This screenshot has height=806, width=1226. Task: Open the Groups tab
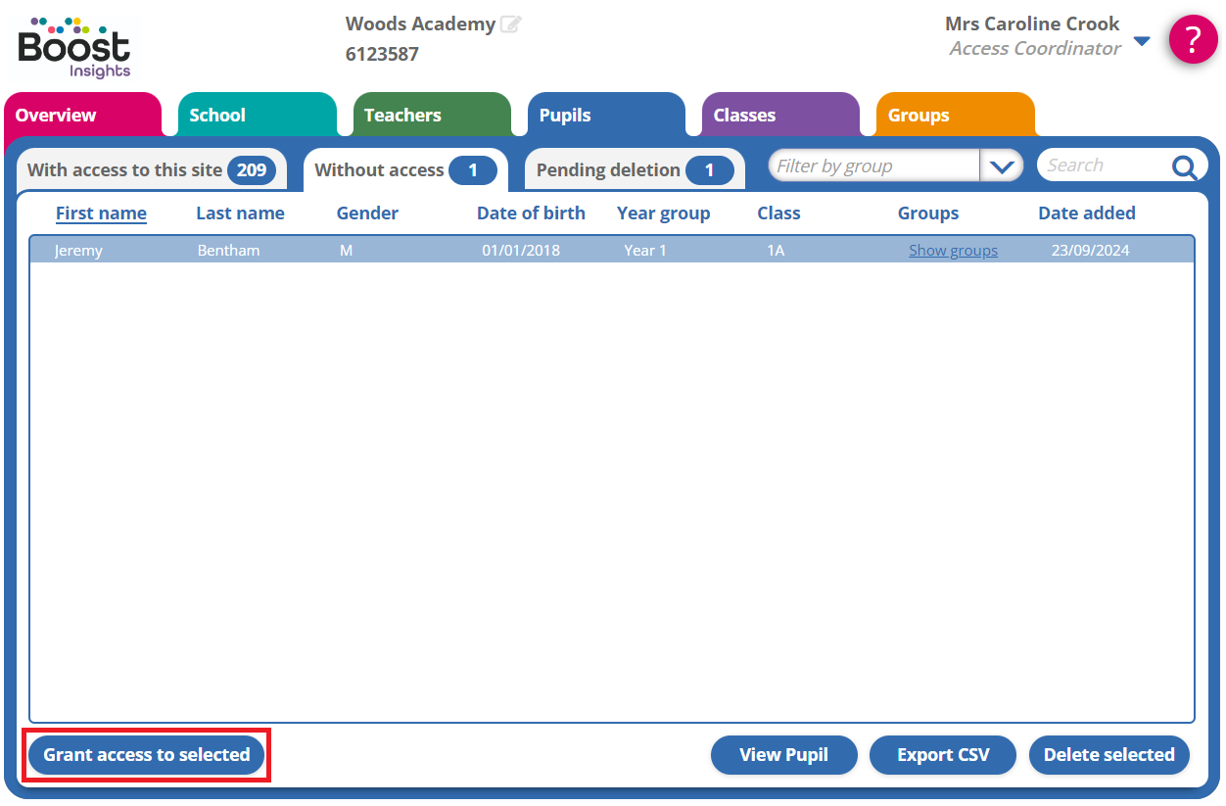[x=954, y=116]
